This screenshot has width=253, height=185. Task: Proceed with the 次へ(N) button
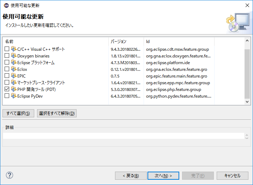(x=163, y=175)
